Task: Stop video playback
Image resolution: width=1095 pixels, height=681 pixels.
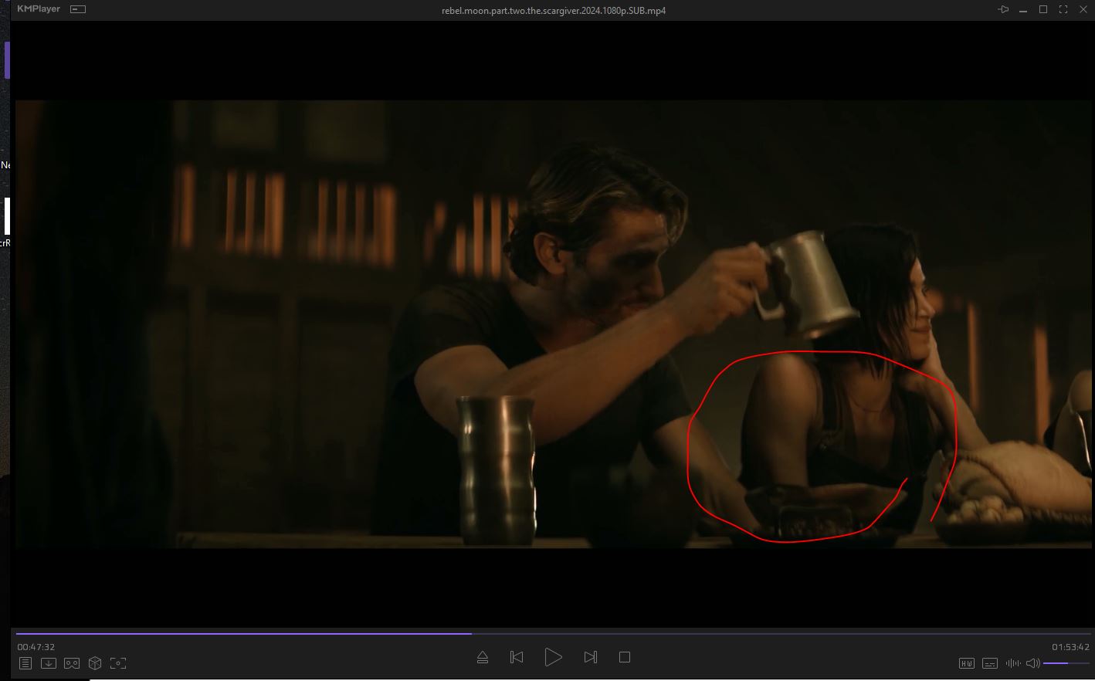Action: pyautogui.click(x=625, y=657)
